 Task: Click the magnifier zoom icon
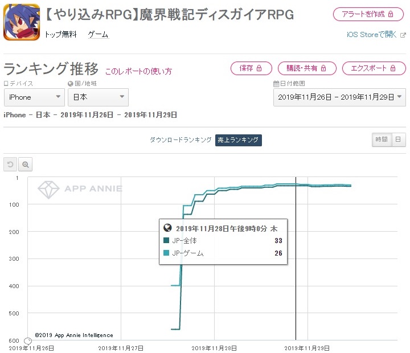(x=26, y=164)
